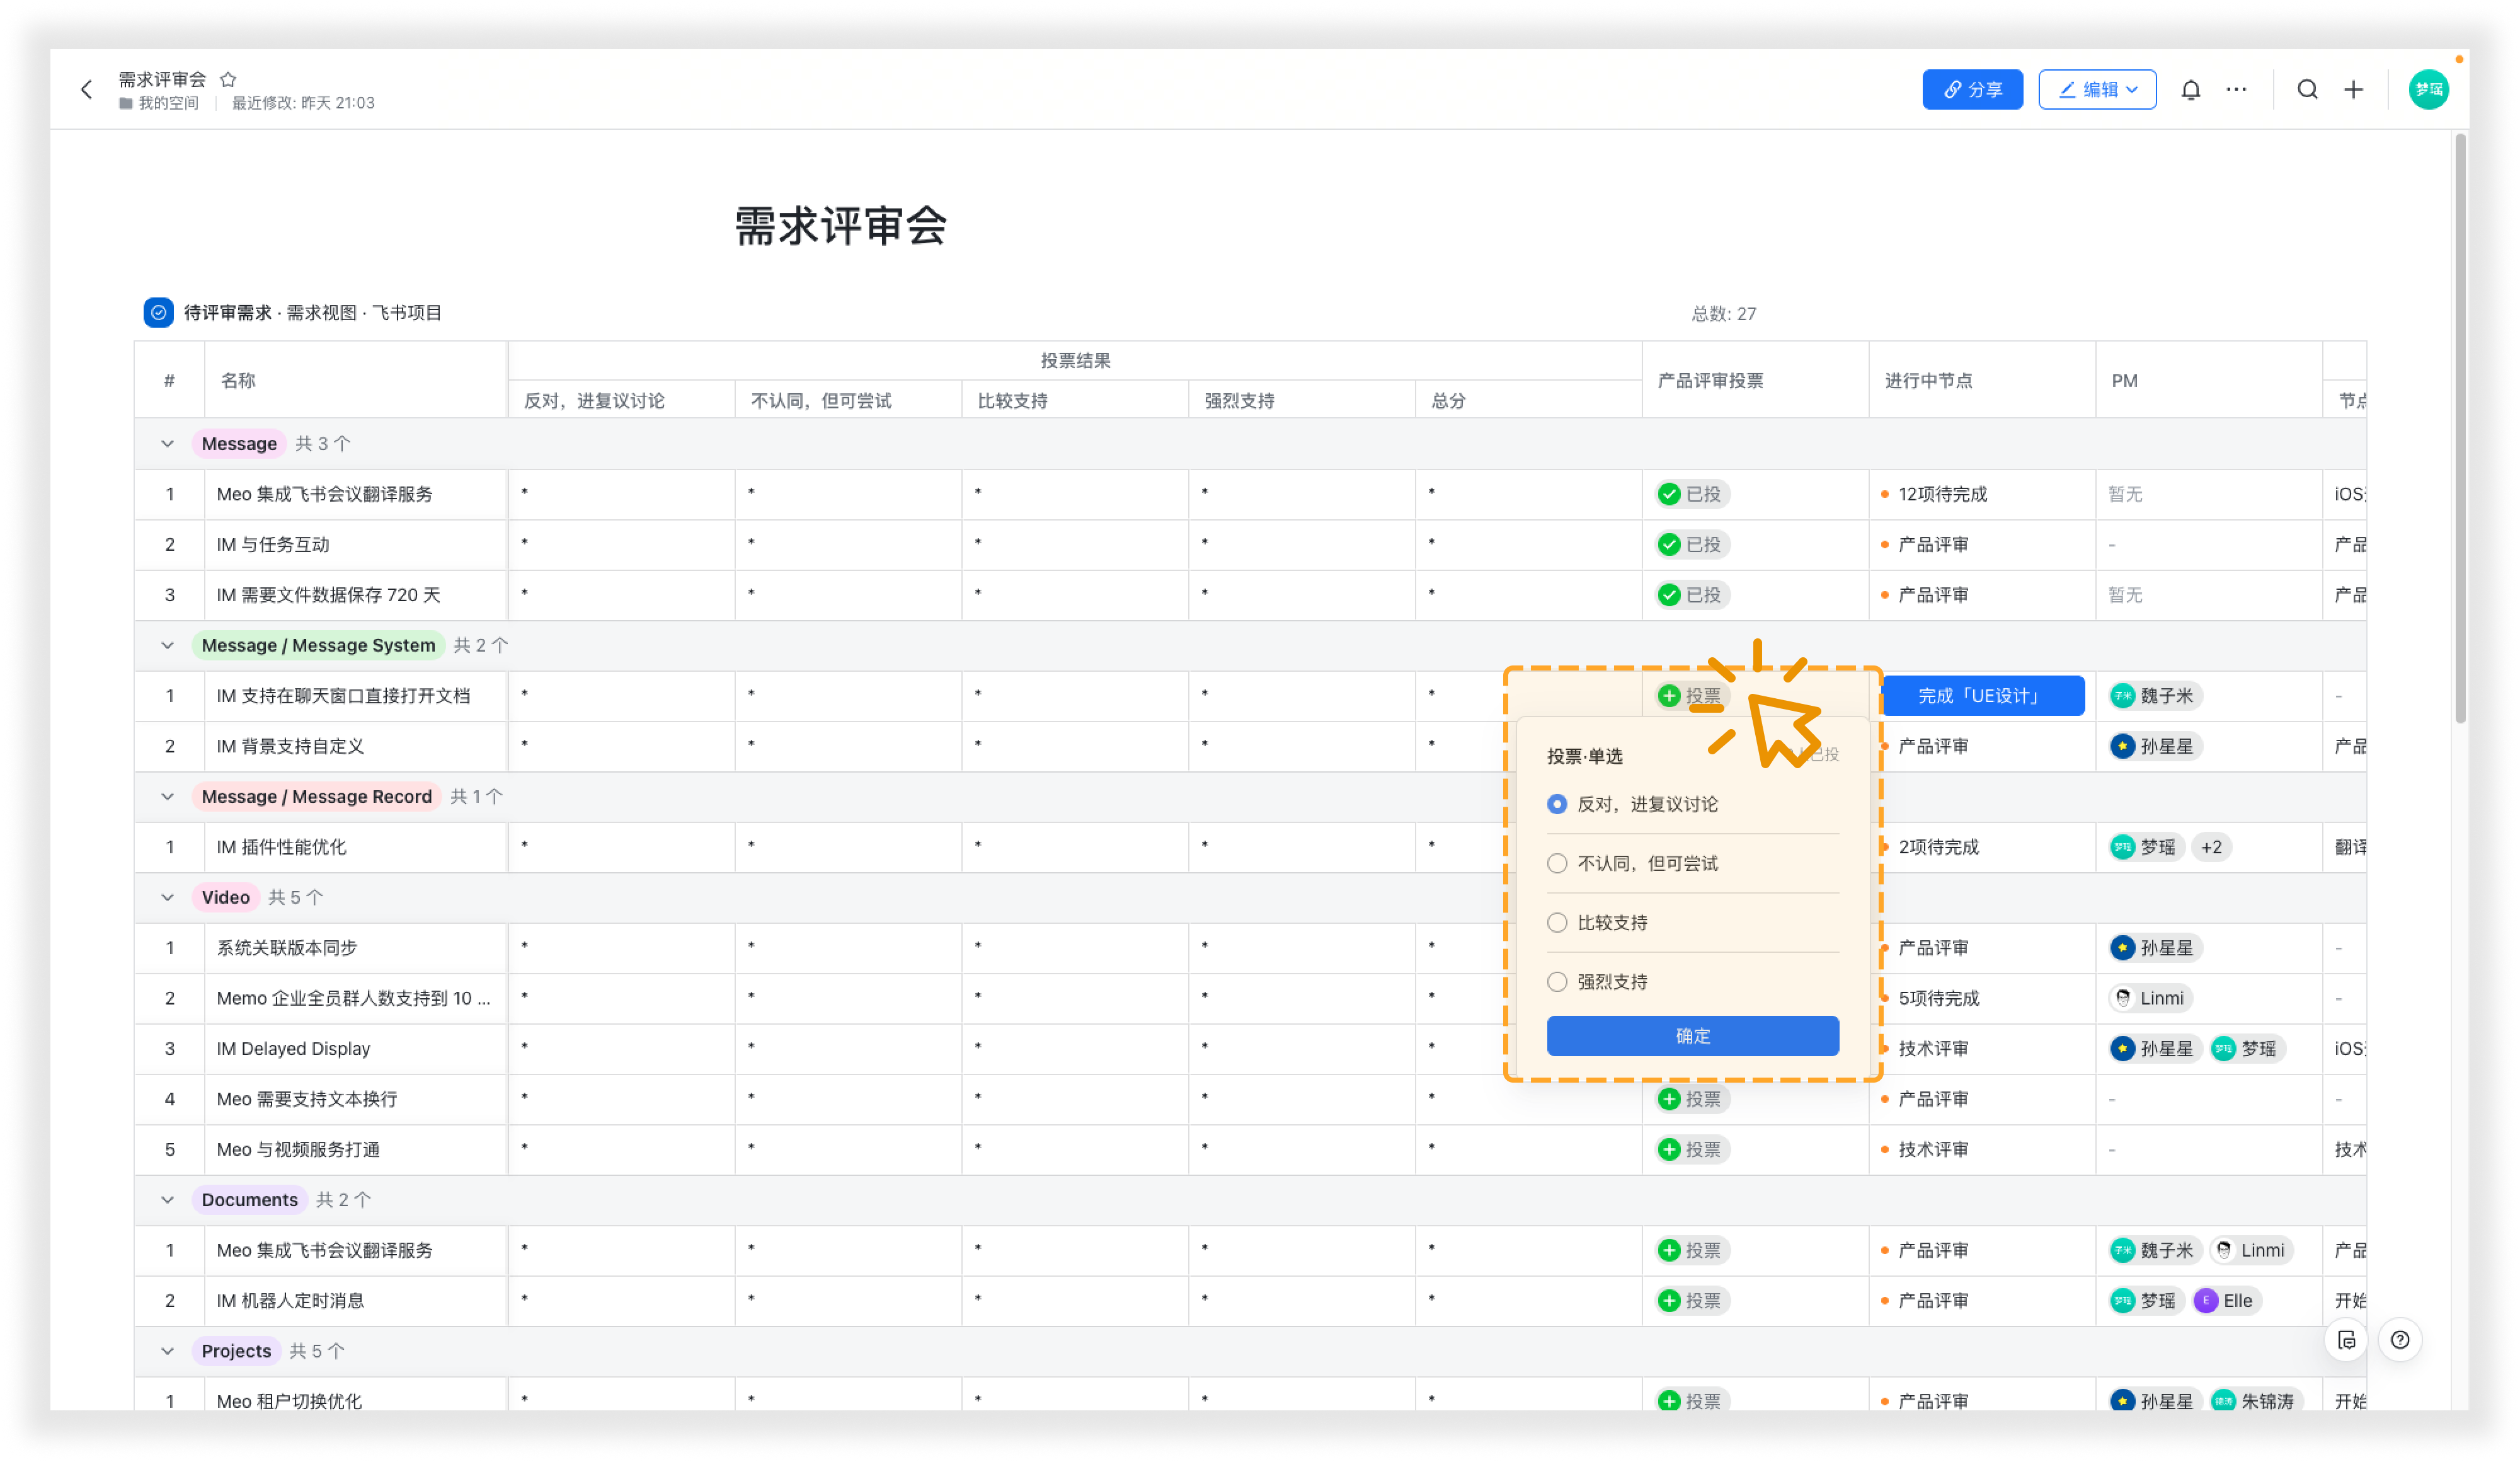
Task: Confirm vote with 确定 button
Action: pyautogui.click(x=1692, y=1036)
